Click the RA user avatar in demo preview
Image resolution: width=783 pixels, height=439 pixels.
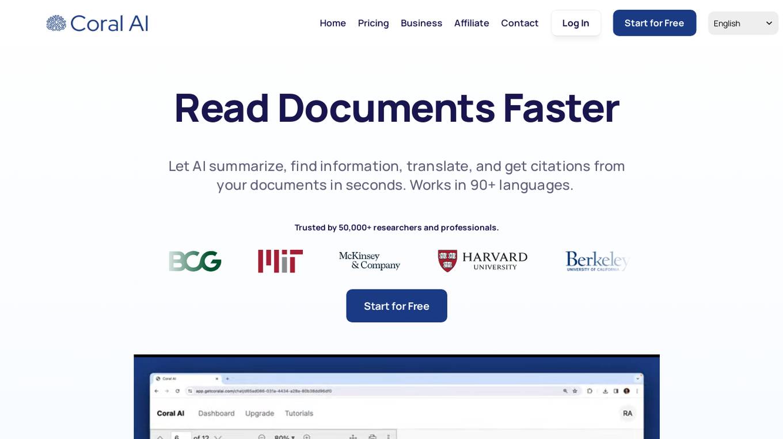tap(628, 413)
